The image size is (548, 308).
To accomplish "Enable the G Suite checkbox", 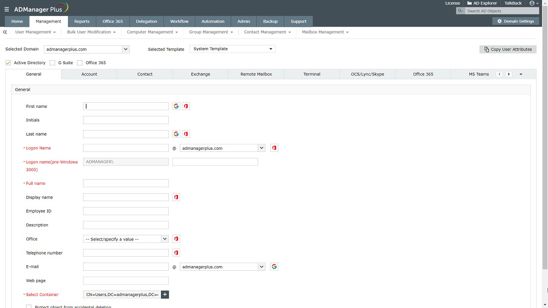I will tap(53, 63).
